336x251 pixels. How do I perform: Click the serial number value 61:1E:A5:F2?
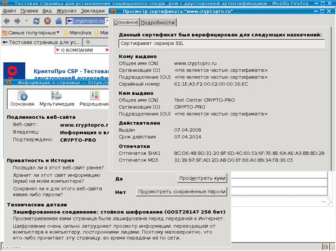pos(211,84)
